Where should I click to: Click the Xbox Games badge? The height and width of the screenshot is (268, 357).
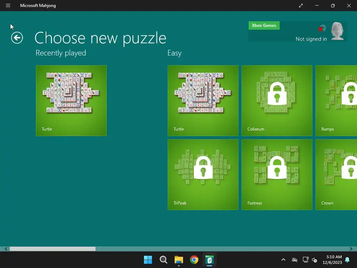[264, 25]
